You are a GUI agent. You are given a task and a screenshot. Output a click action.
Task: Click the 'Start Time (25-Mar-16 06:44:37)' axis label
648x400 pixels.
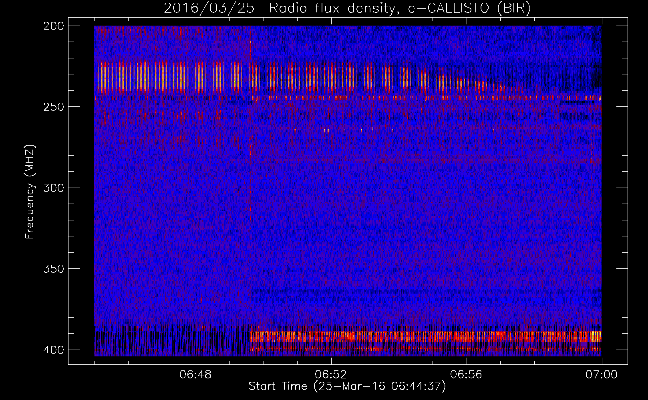(347, 386)
